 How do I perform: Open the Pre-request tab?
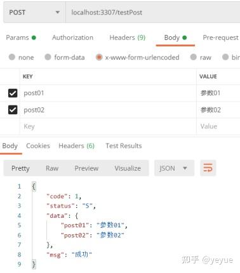(x=220, y=37)
